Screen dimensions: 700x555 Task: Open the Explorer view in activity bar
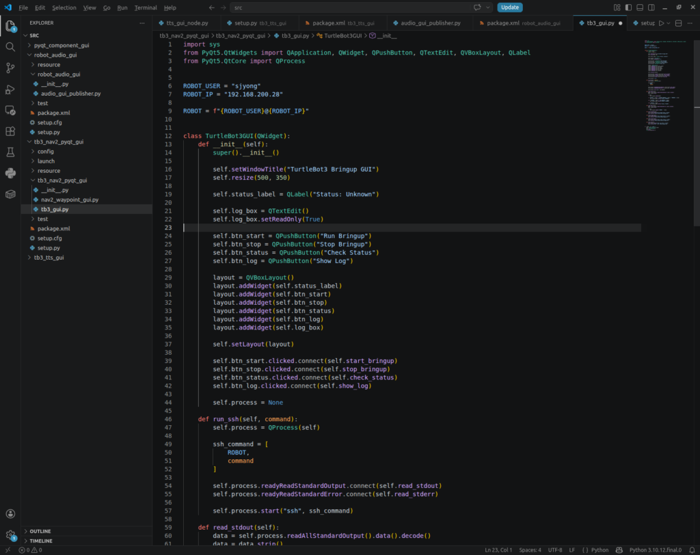coord(10,26)
